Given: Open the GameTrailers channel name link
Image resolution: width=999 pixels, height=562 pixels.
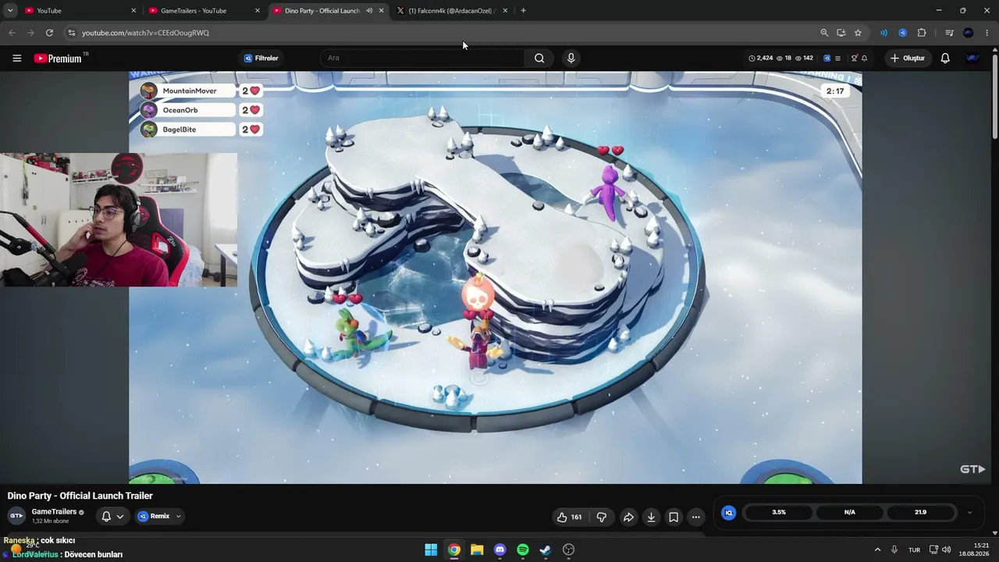Looking at the screenshot, I should coord(54,512).
